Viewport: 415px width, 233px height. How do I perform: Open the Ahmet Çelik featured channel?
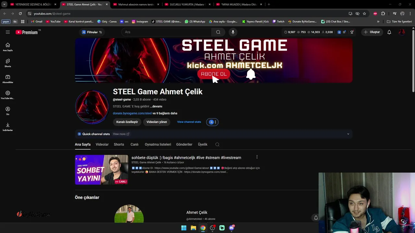click(x=196, y=212)
